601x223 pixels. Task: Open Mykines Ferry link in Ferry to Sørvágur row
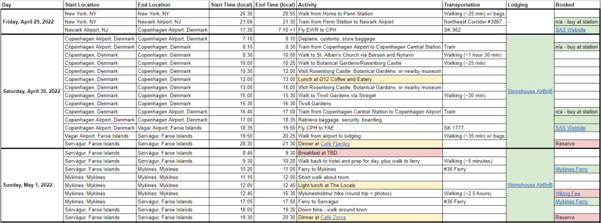point(571,201)
